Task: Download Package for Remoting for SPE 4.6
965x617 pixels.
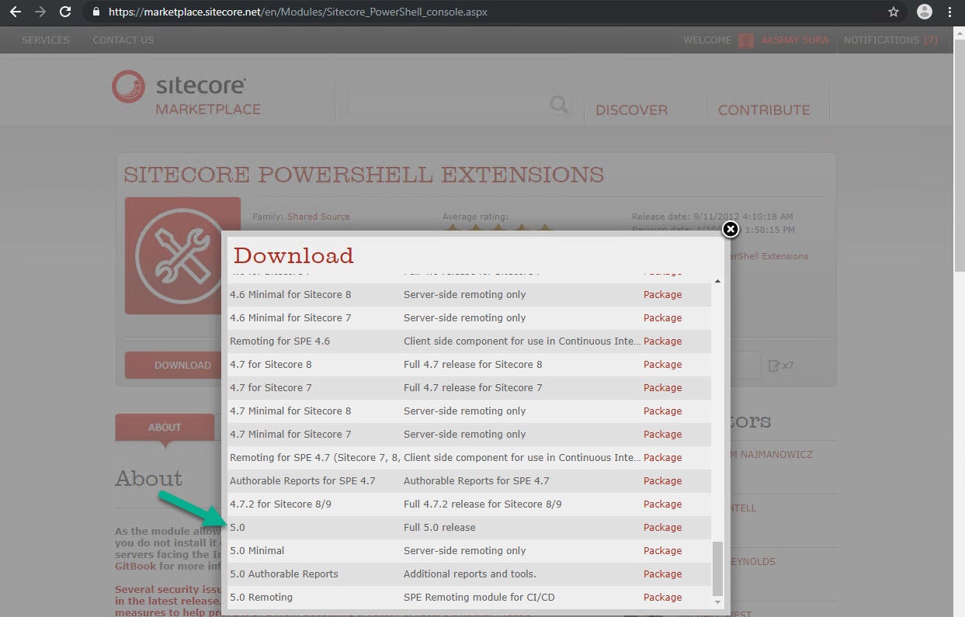Action: [x=662, y=341]
